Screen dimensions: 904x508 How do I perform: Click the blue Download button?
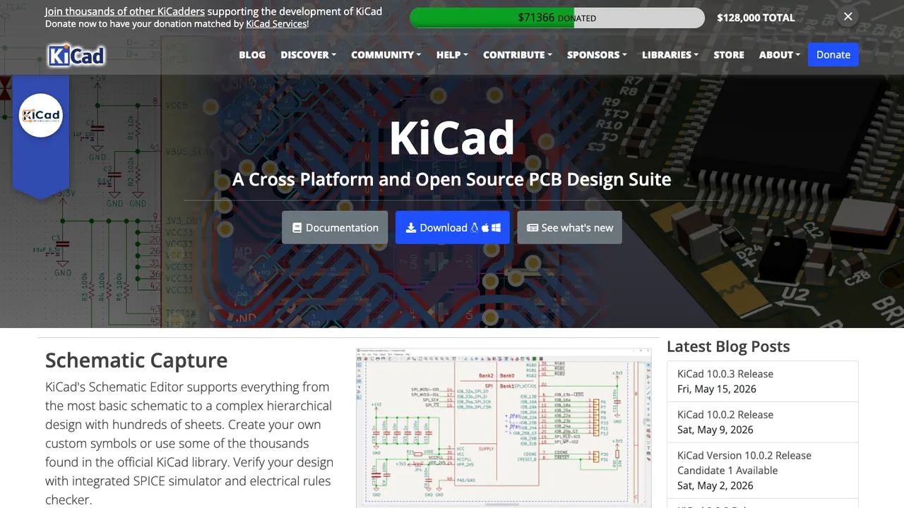point(452,227)
